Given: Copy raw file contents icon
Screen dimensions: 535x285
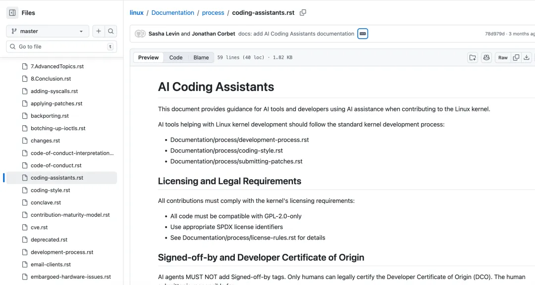Looking at the screenshot, I should click(x=516, y=57).
